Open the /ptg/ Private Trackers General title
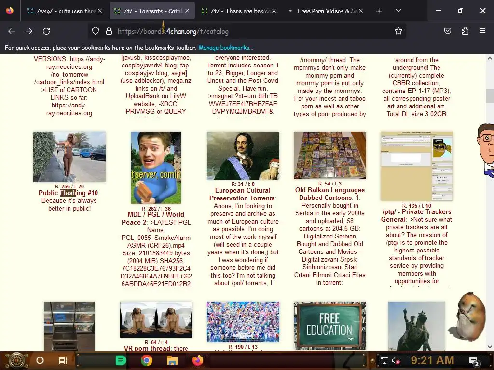494x370 pixels. coord(416,215)
